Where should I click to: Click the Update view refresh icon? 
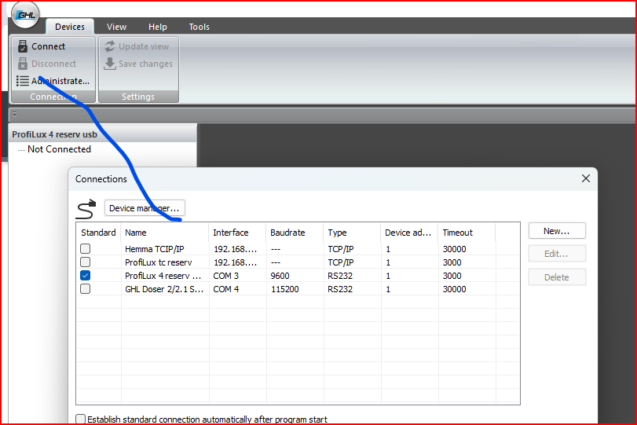click(110, 46)
